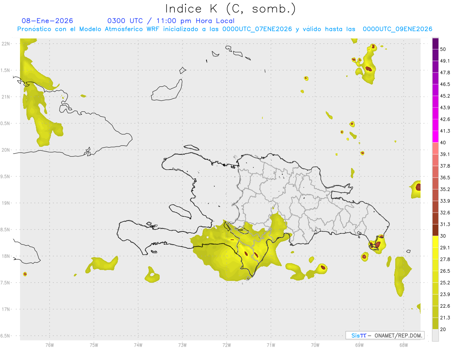The width and height of the screenshot is (453, 350).
Task: Click the "76W" longitude label
Action: (x=49, y=345)
